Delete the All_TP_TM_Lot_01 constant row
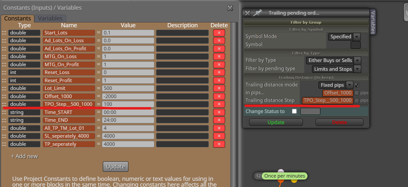 click(219, 128)
